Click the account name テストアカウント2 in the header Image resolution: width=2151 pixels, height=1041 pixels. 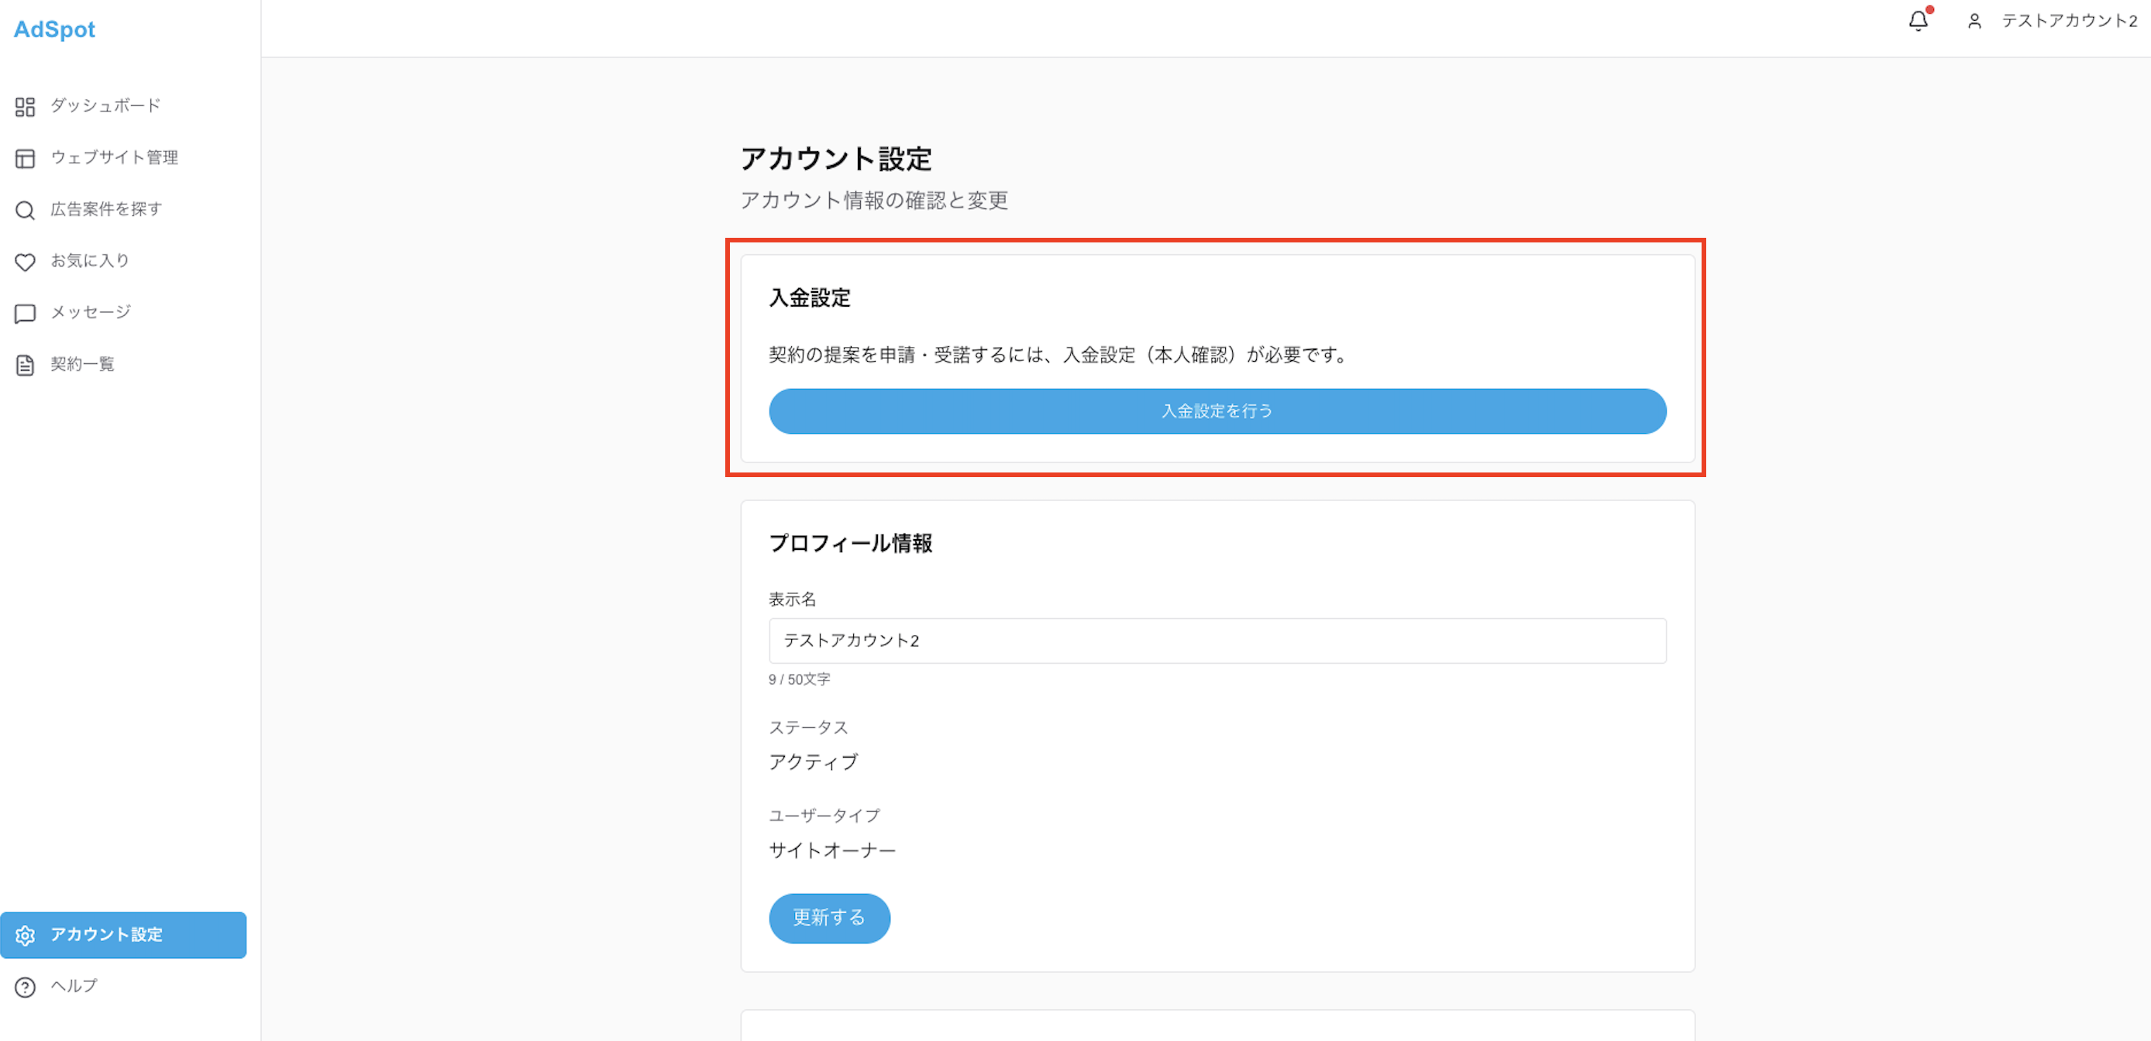[2068, 22]
